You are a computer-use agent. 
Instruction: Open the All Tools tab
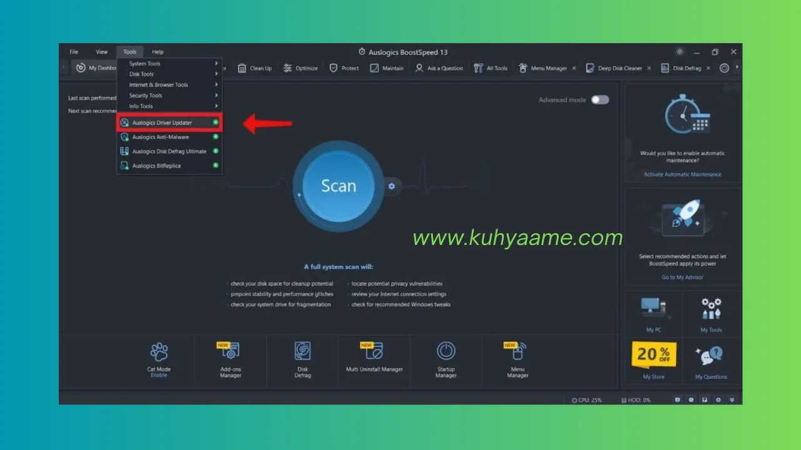[491, 68]
